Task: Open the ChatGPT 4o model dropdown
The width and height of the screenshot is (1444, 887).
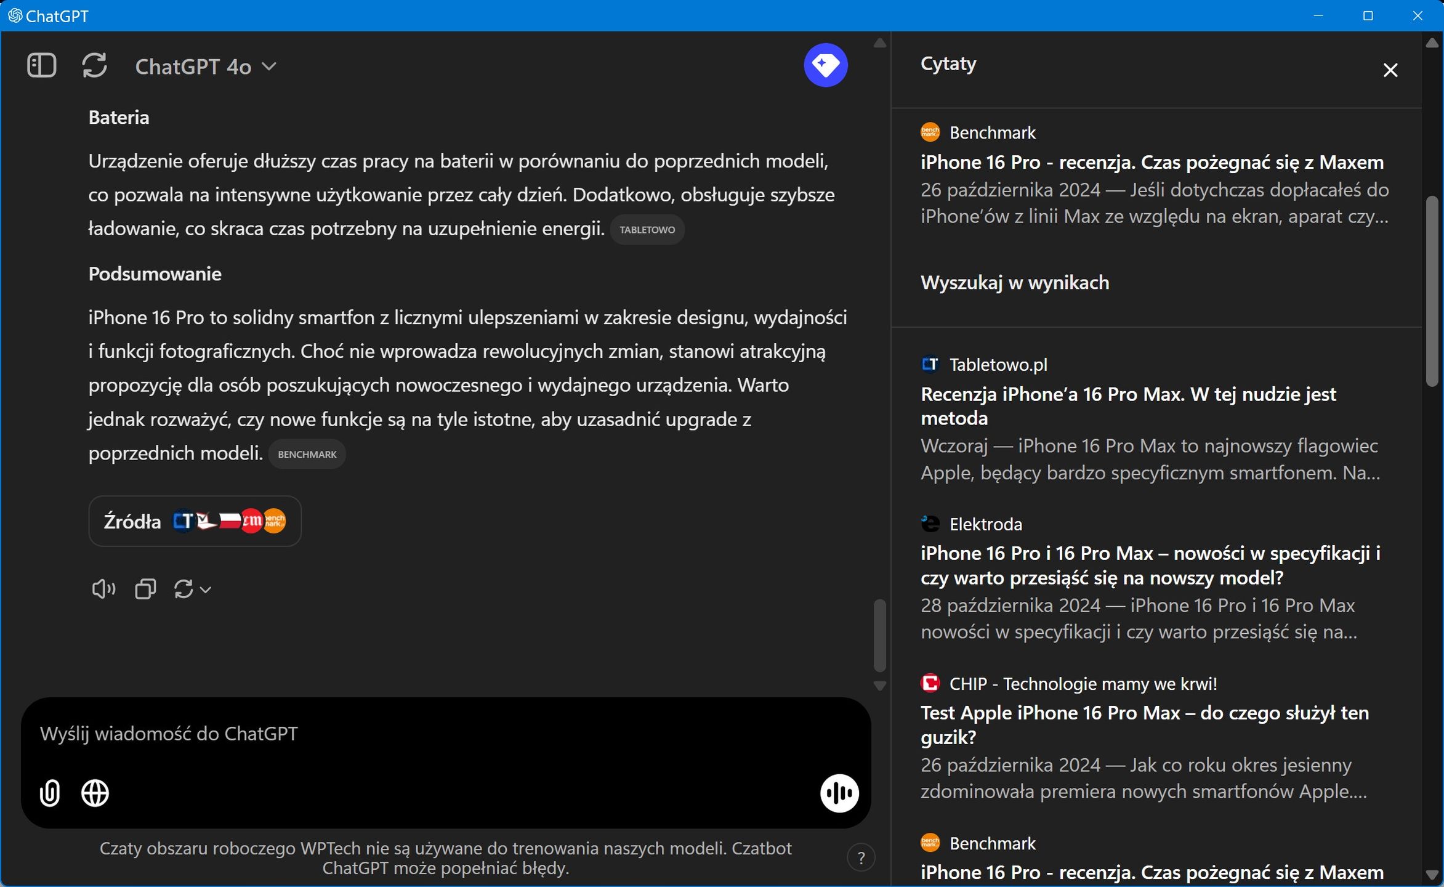Action: (x=206, y=66)
